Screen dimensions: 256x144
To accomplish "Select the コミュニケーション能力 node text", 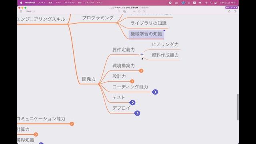I will click(x=41, y=119).
